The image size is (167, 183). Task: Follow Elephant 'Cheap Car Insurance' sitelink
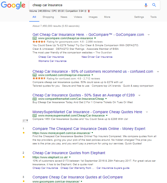click(45, 168)
